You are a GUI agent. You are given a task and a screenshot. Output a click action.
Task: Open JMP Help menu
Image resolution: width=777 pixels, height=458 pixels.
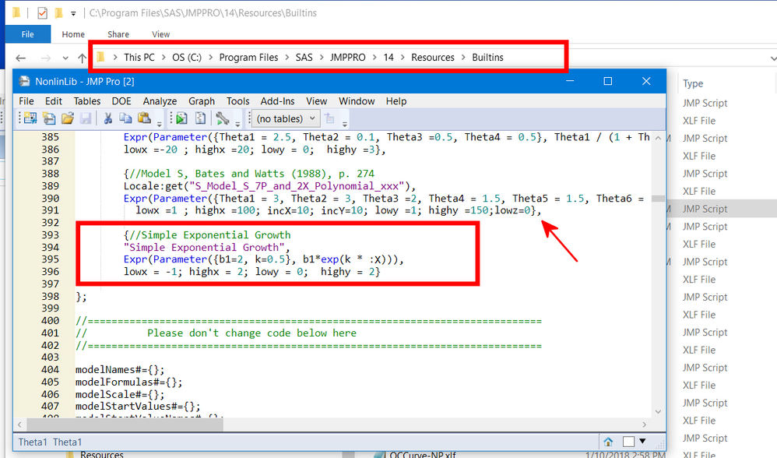pos(396,101)
